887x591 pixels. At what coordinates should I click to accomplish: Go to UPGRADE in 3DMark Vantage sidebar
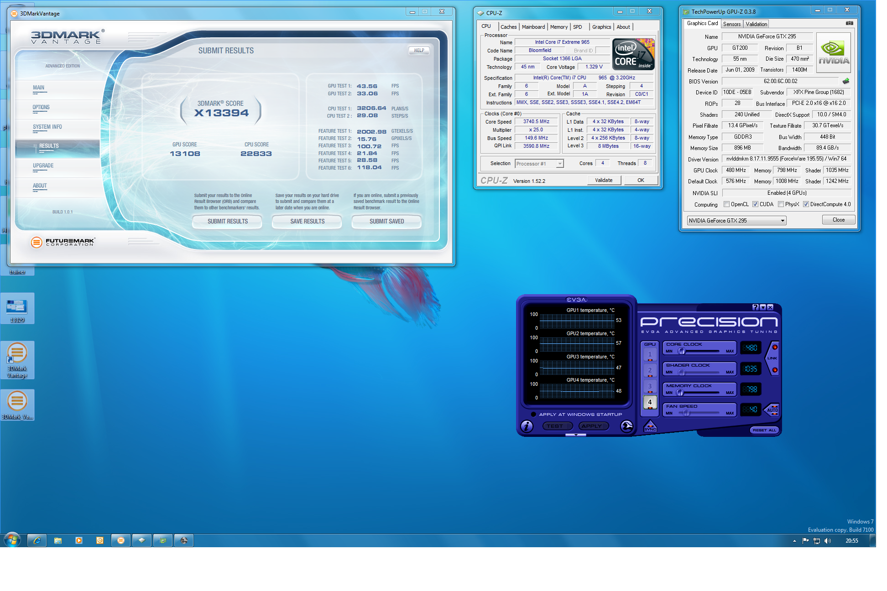click(43, 166)
